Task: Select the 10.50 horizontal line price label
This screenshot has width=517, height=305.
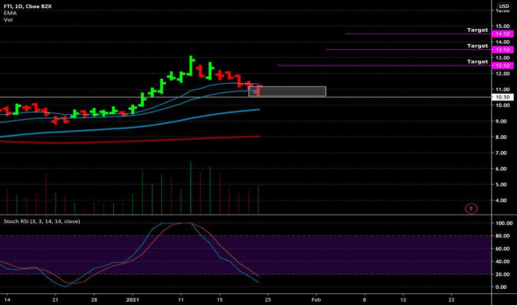Action: point(503,97)
